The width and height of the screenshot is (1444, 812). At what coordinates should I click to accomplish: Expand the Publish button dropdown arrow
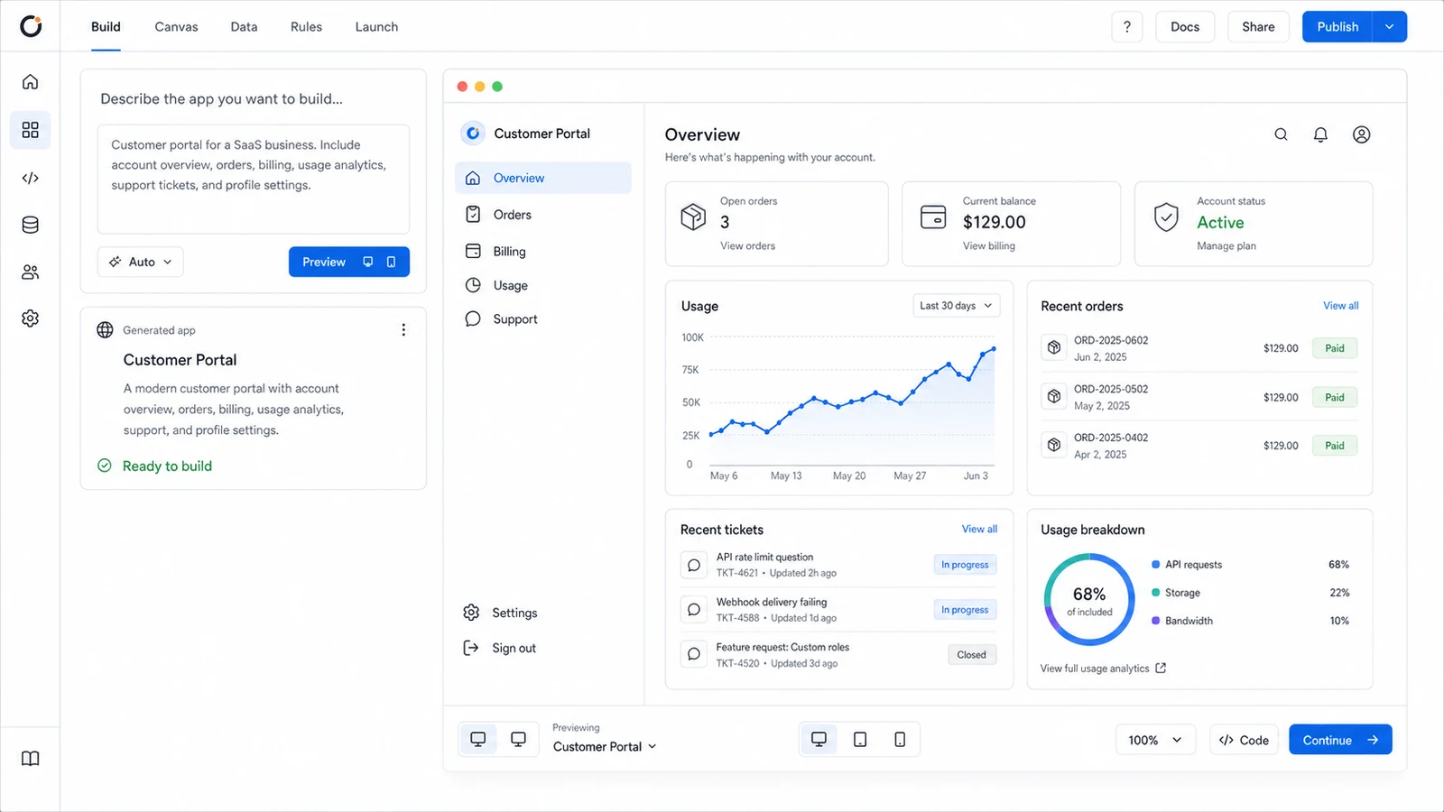click(1390, 27)
